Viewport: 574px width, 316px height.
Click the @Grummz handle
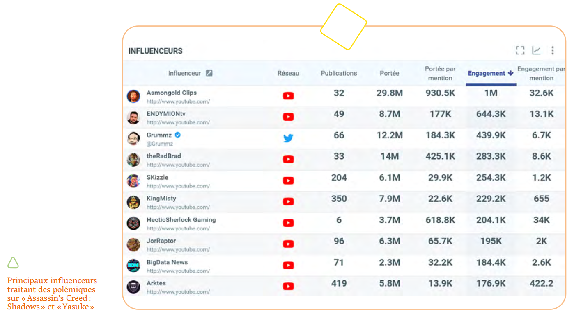160,144
